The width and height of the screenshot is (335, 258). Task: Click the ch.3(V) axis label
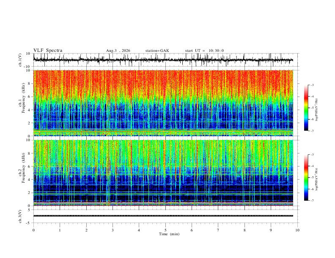[20, 216]
